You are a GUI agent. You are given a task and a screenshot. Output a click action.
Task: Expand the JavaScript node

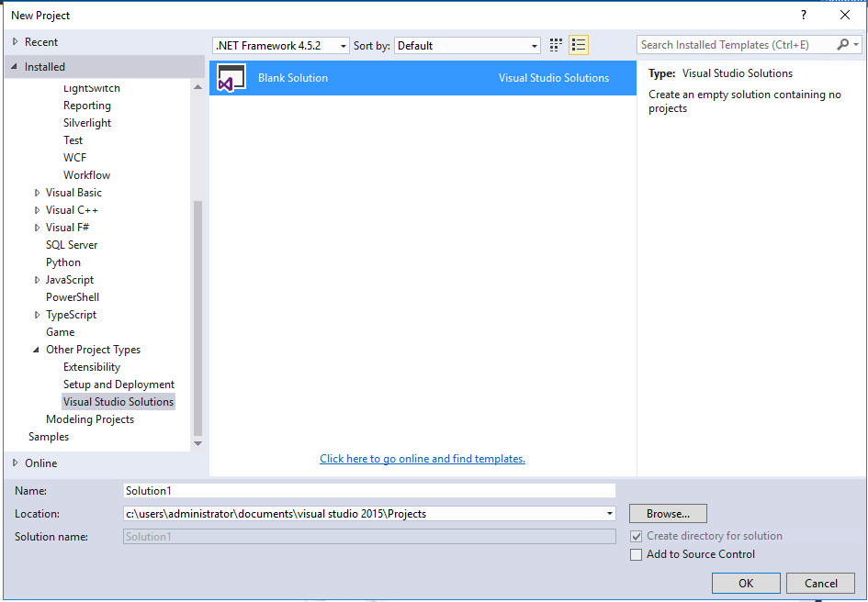(37, 280)
